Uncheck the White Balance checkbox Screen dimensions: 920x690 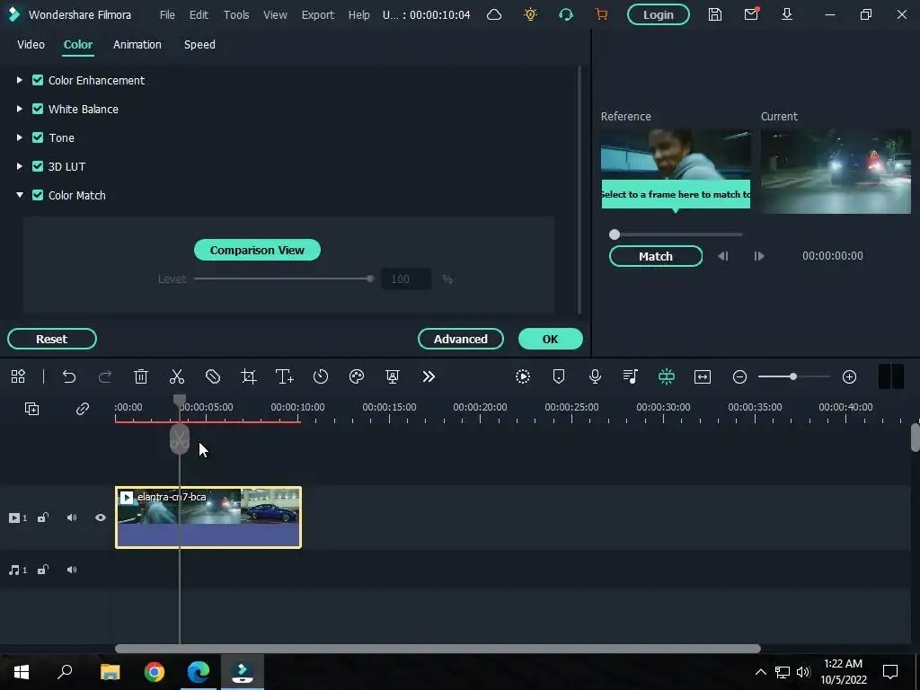click(38, 109)
